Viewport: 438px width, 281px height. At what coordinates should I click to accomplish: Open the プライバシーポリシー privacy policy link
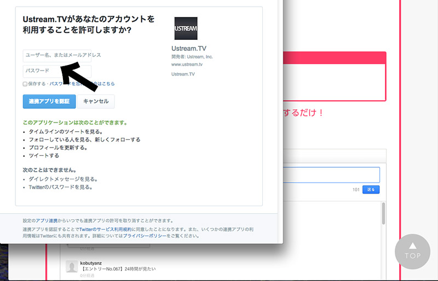pyautogui.click(x=145, y=236)
